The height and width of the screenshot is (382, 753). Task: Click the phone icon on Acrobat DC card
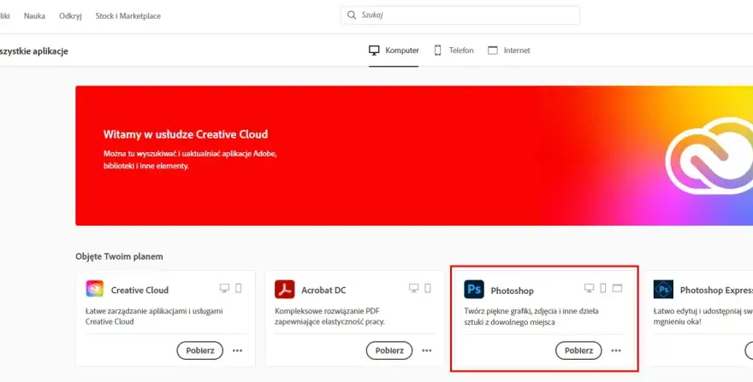[x=428, y=288]
